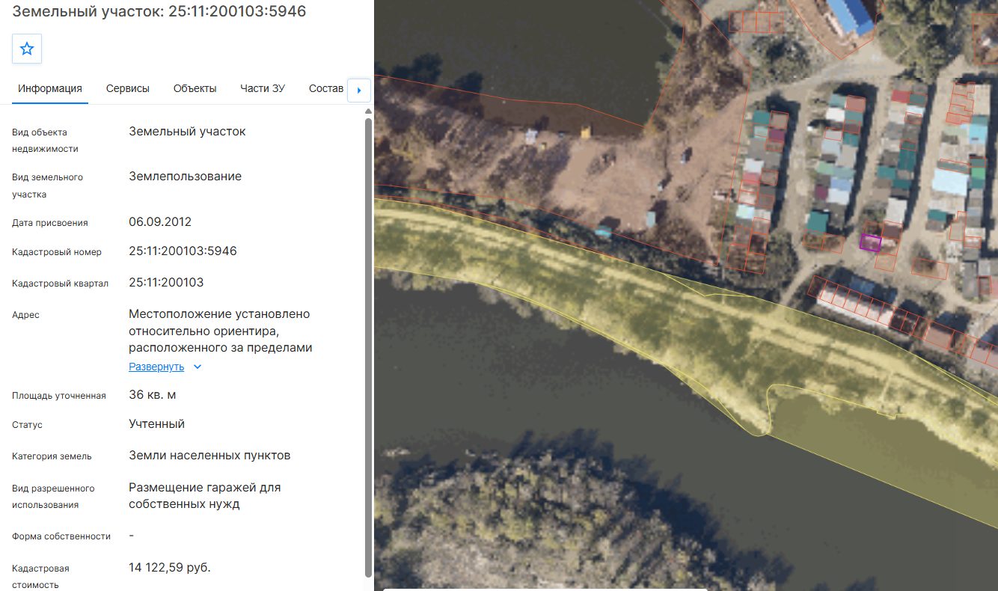Click the Категория земель label
Viewport: 998px width, 591px height.
[x=52, y=456]
